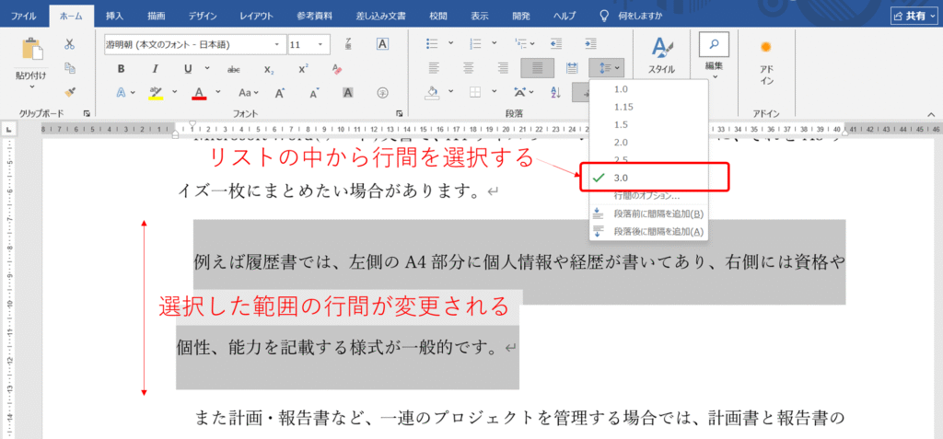Toggle Bold formatting
Viewport: 943px width, 439px height.
121,68
